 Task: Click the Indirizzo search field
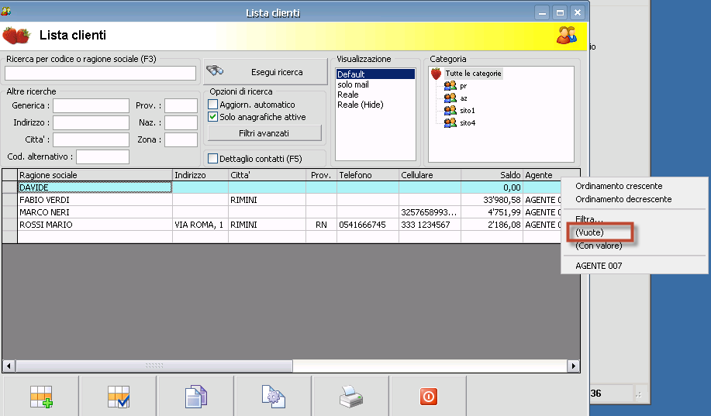[91, 122]
